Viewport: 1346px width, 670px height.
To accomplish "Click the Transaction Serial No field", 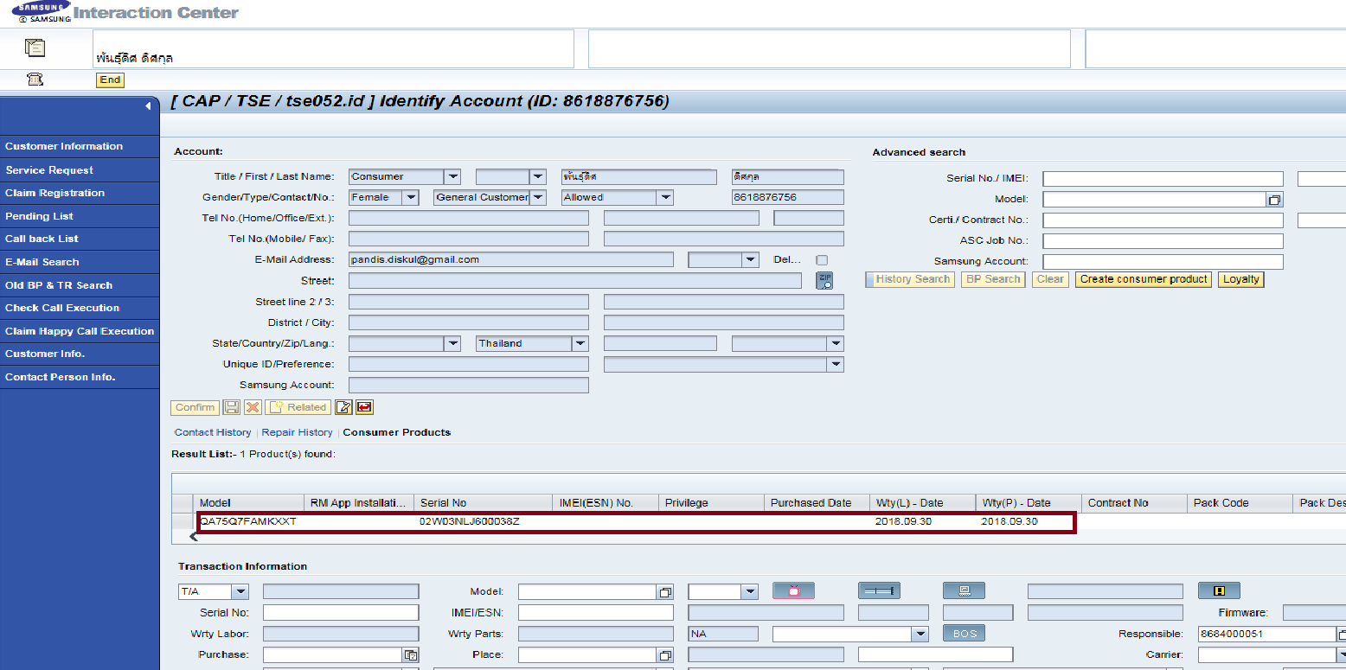I will pos(341,613).
